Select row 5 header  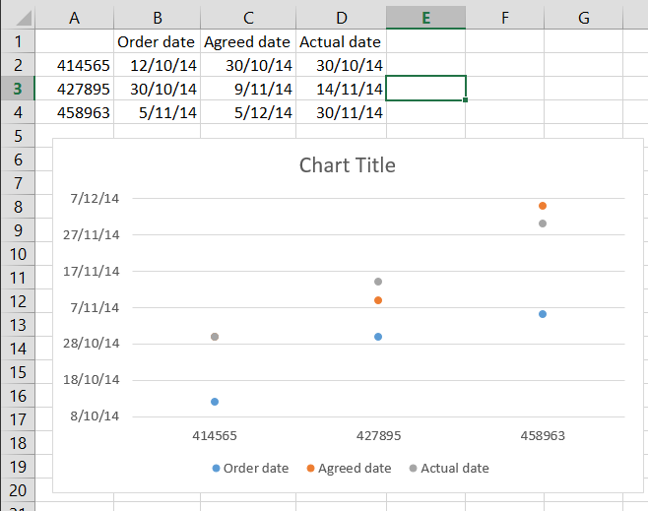pyautogui.click(x=18, y=136)
